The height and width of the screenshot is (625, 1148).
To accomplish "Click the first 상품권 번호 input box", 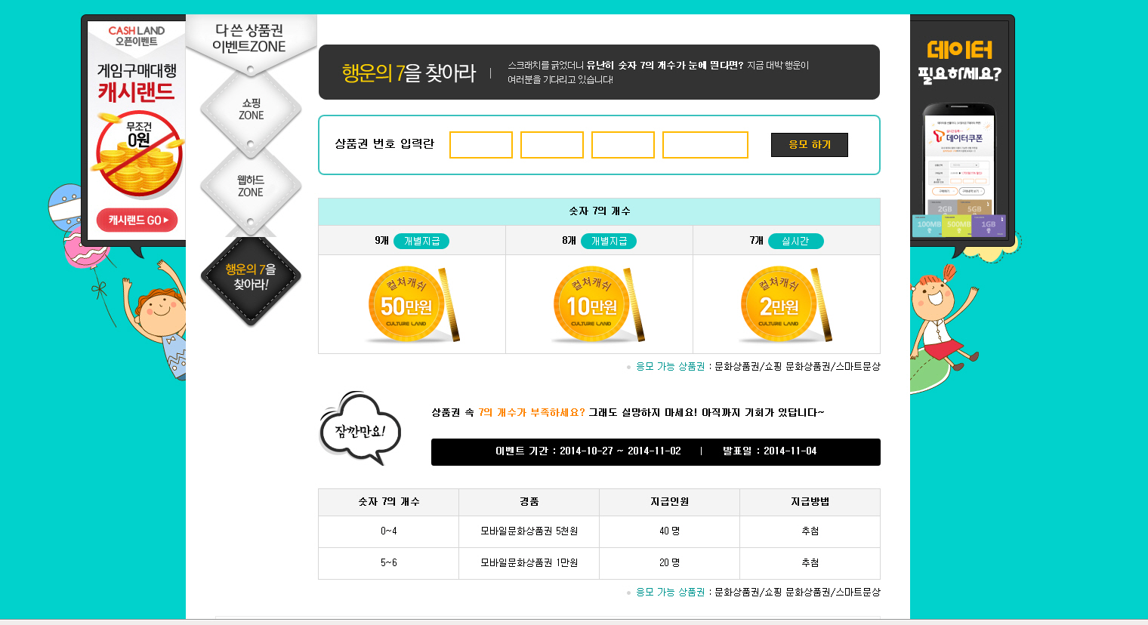I will point(481,145).
